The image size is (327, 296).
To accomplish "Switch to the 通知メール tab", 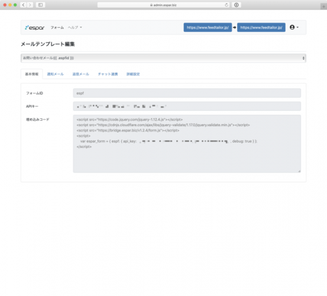I will 55,74.
